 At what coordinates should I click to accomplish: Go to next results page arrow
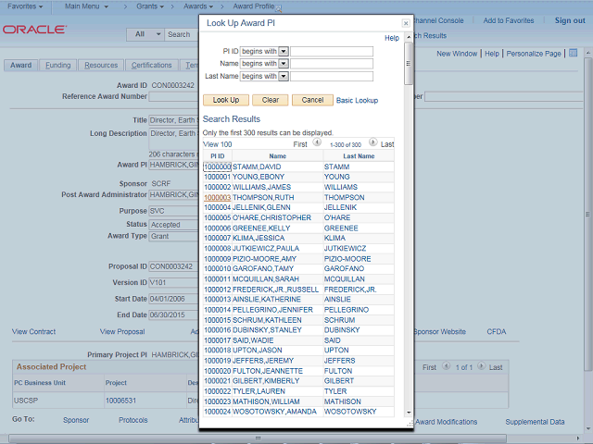(373, 143)
